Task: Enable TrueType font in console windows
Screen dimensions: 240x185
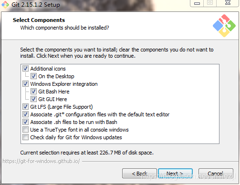Action: (25, 130)
